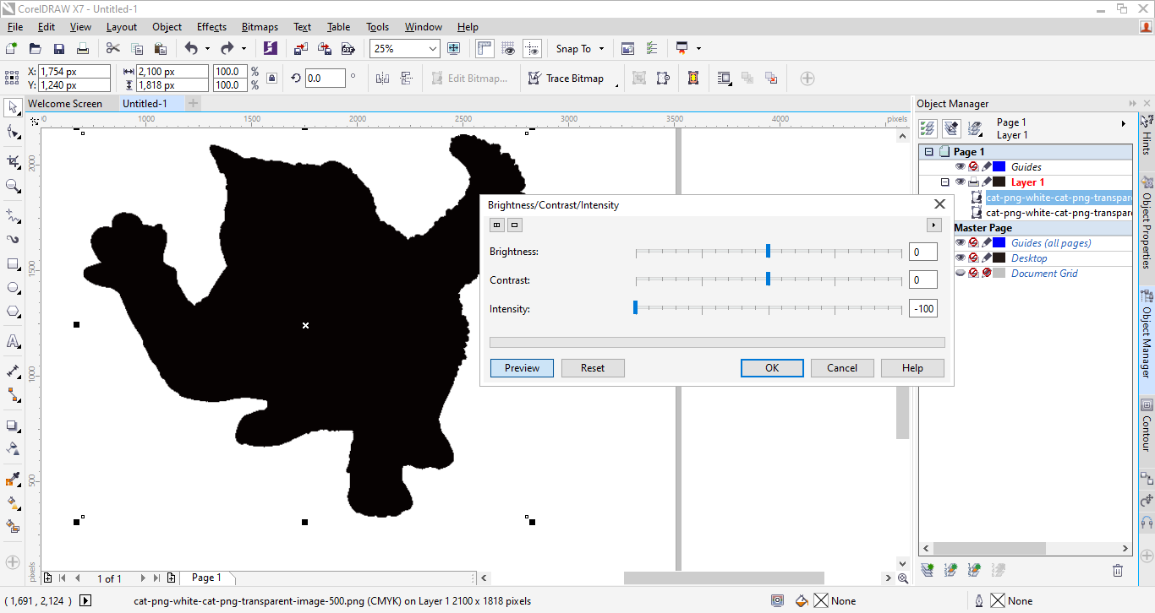
Task: Create a new document
Action: pos(12,48)
